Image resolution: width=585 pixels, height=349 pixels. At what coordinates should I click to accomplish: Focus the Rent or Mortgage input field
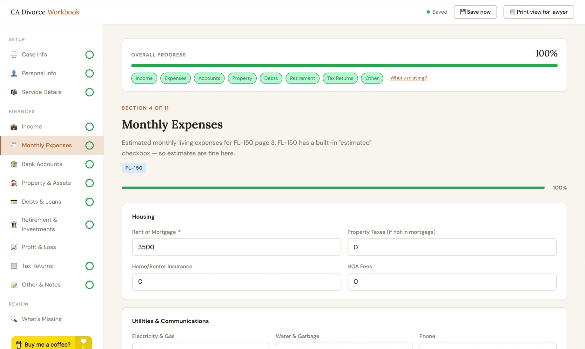click(237, 247)
